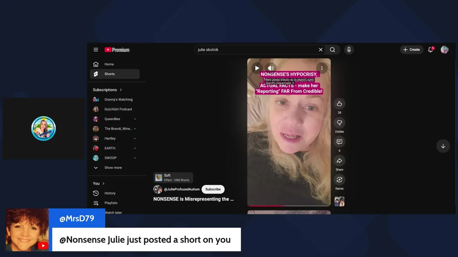Viewport: 458px width, 257px height.
Task: Subscribe to @JulieProfoundAutism
Action: 213,189
